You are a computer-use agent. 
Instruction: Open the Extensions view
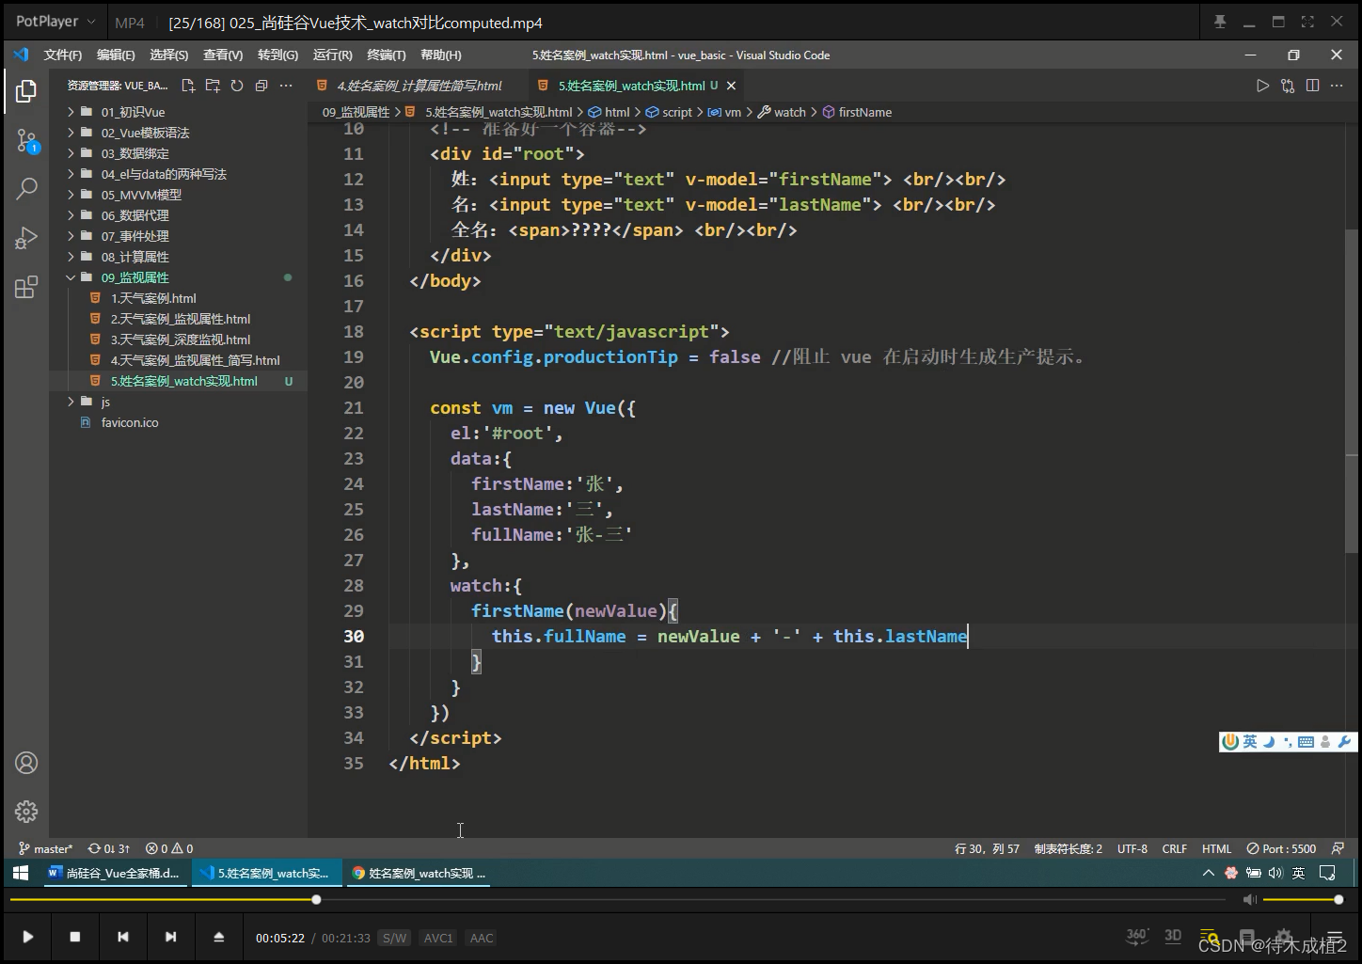(x=26, y=287)
